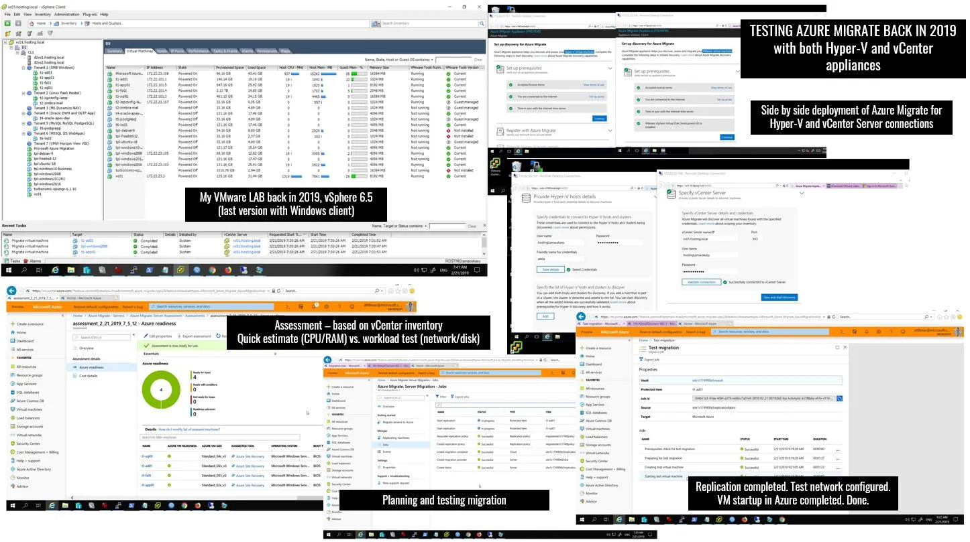
Task: Click Export job in the Test migration blade
Action: click(649, 360)
